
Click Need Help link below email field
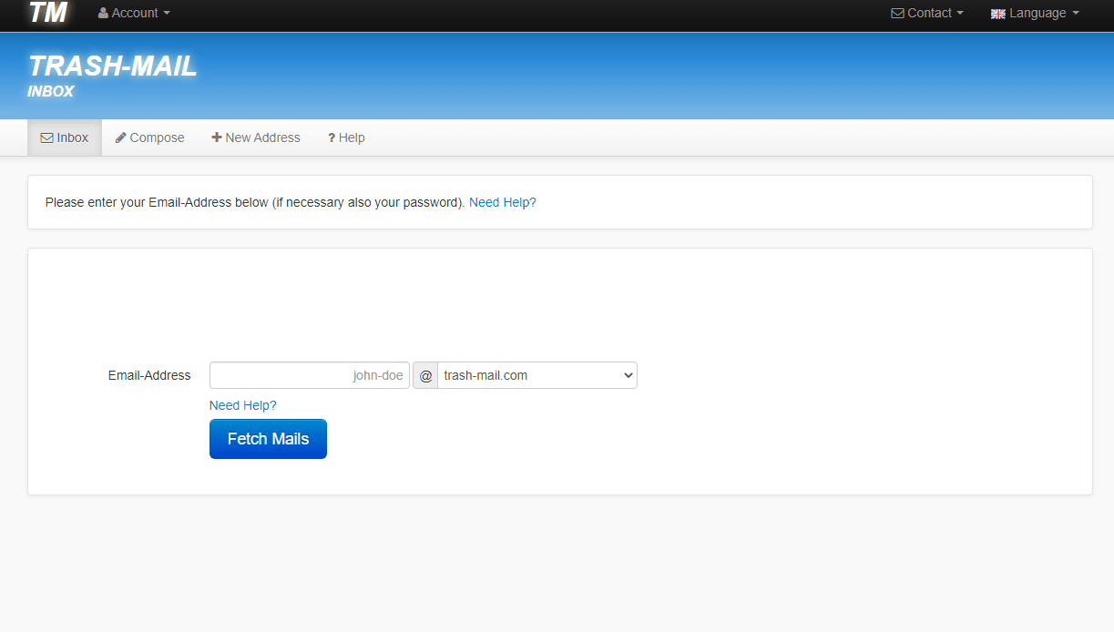[x=243, y=405]
